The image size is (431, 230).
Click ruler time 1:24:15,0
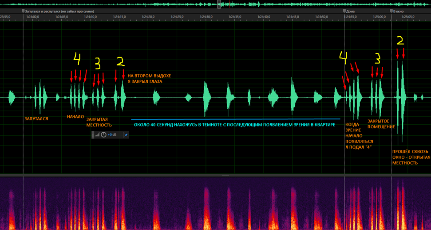119,17
